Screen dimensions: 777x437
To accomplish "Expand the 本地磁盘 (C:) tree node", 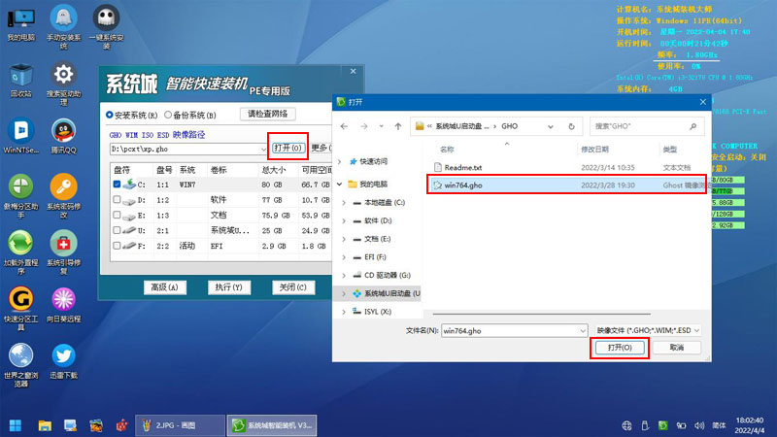I will (344, 202).
